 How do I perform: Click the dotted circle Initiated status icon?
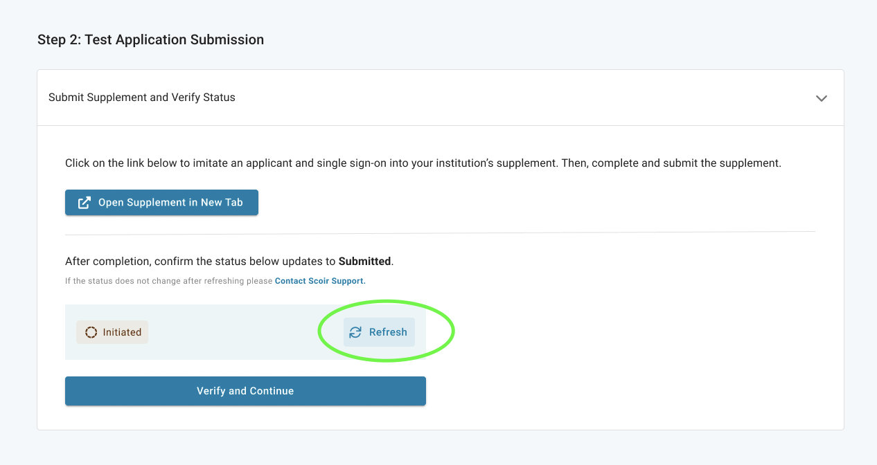tap(91, 332)
